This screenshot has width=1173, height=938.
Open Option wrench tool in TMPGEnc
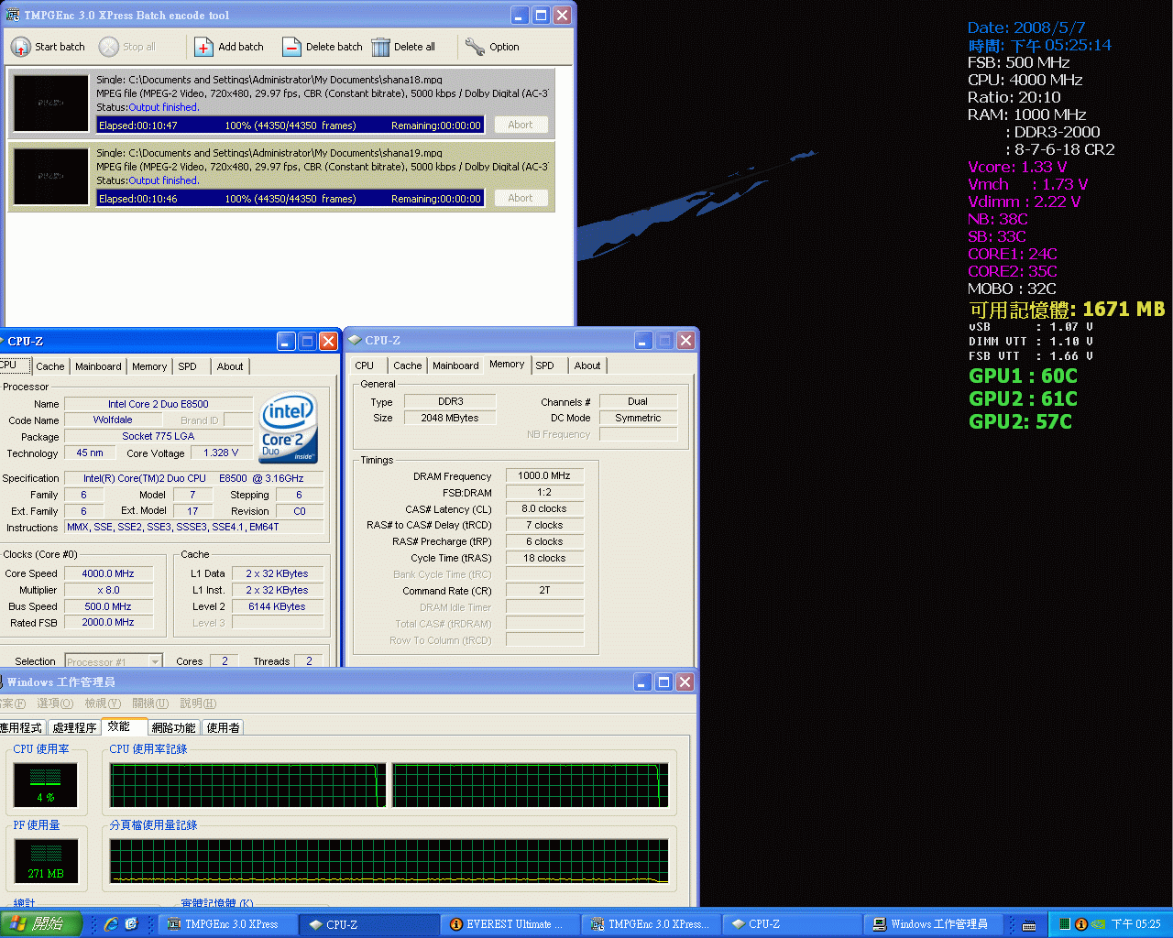coord(475,47)
